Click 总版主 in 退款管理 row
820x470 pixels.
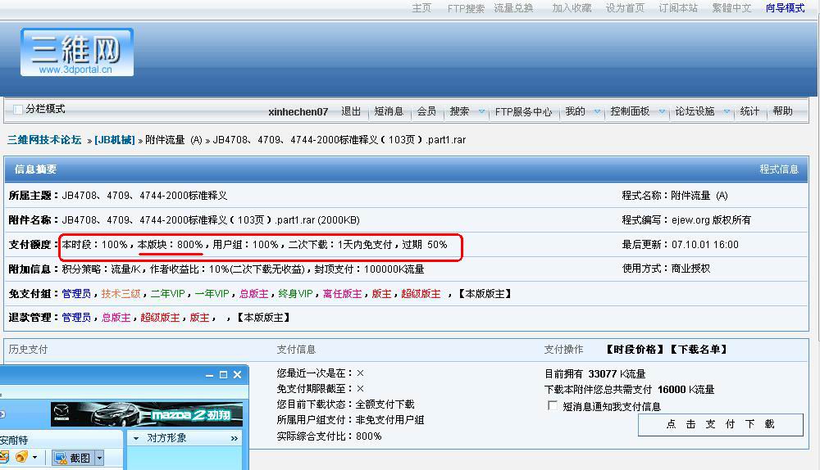tap(116, 317)
